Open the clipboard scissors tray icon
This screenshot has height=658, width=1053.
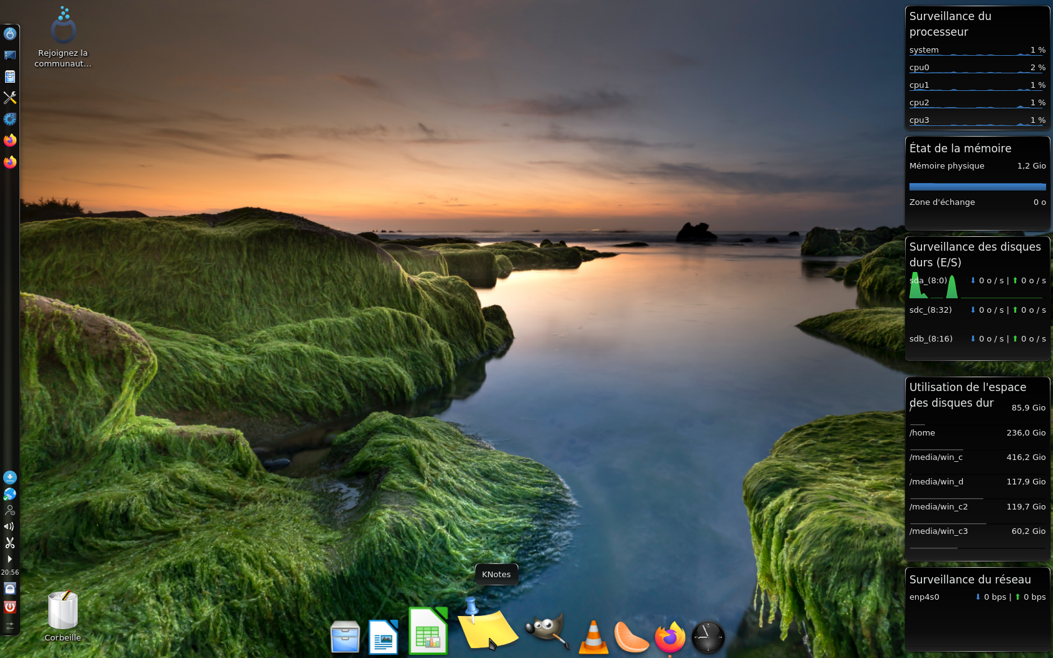10,543
